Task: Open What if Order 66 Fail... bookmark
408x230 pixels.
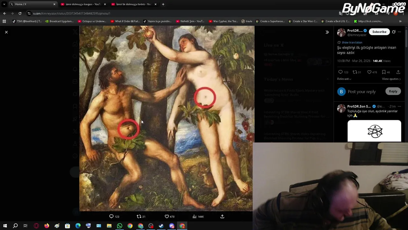Action: click(125, 21)
